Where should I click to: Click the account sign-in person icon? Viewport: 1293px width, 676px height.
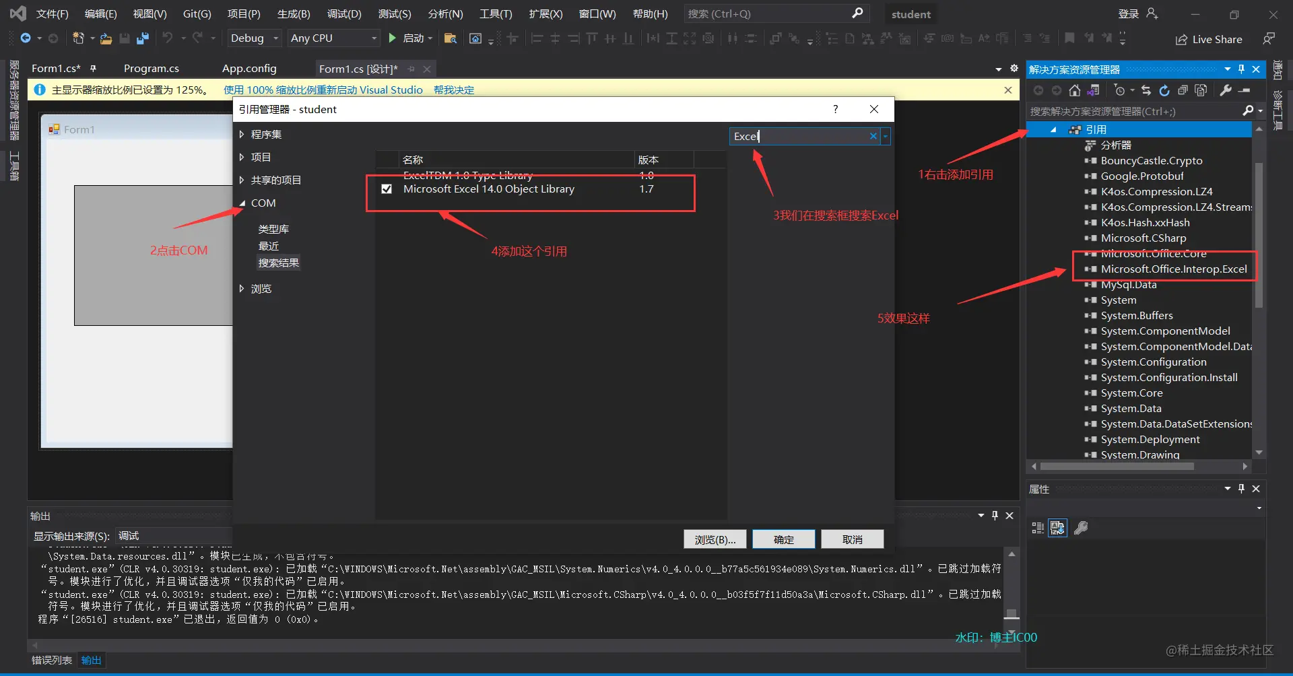tap(1152, 13)
